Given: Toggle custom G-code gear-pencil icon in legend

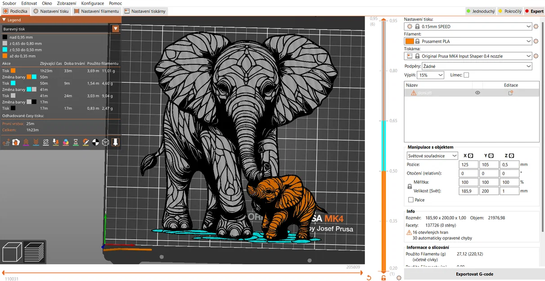Looking at the screenshot, I should [x=85, y=142].
